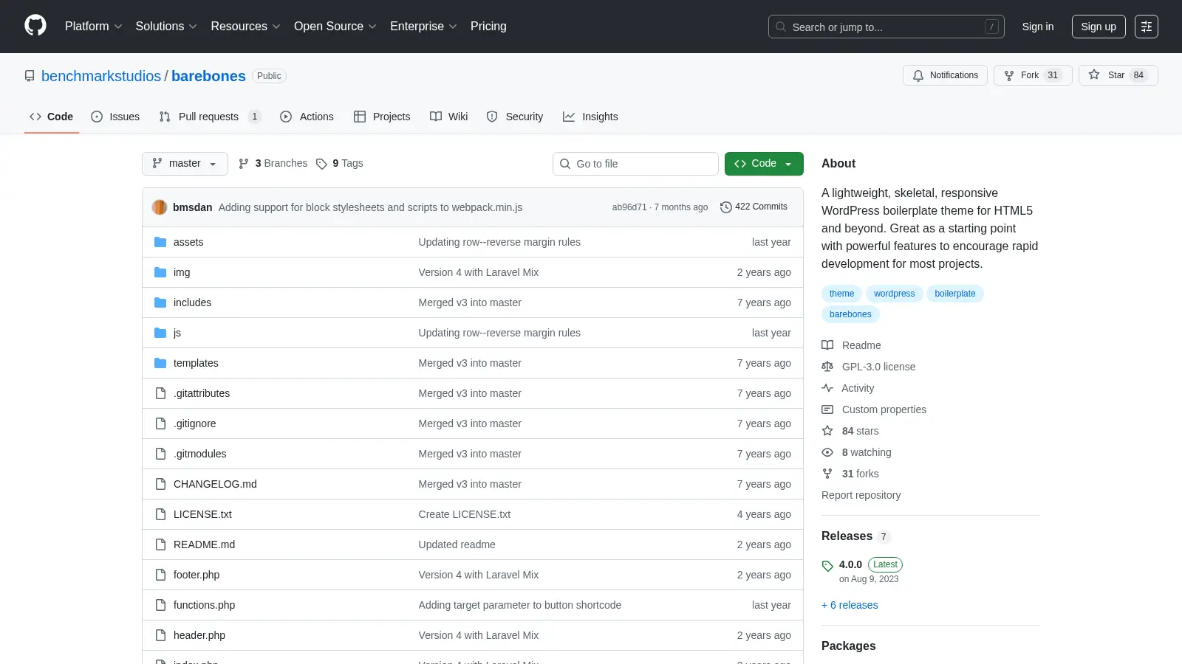Switch to the Pull requests tab
The width and height of the screenshot is (1182, 664).
point(210,117)
